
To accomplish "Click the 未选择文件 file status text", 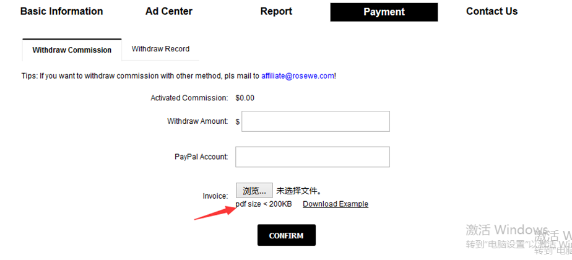I will tap(298, 191).
